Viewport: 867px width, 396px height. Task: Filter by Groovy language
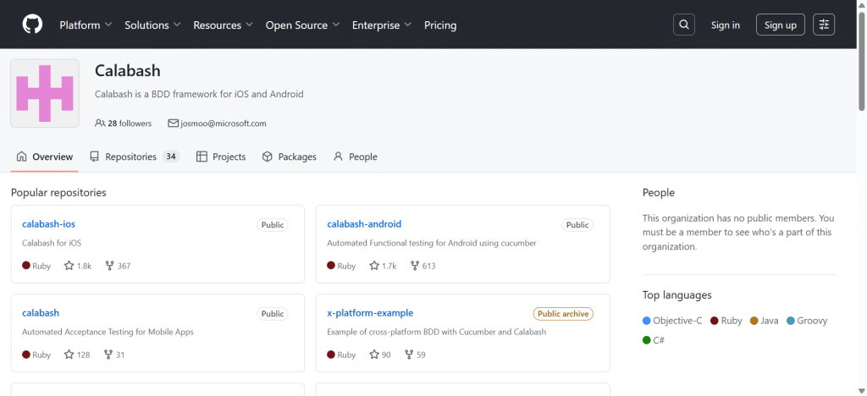point(807,321)
